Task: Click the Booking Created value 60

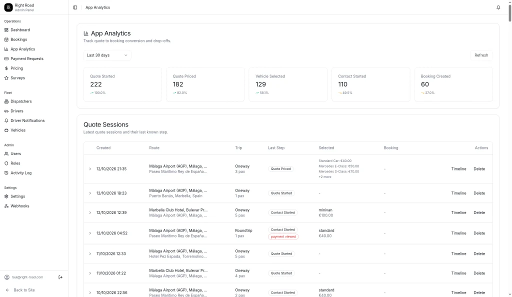Action: pos(425,84)
